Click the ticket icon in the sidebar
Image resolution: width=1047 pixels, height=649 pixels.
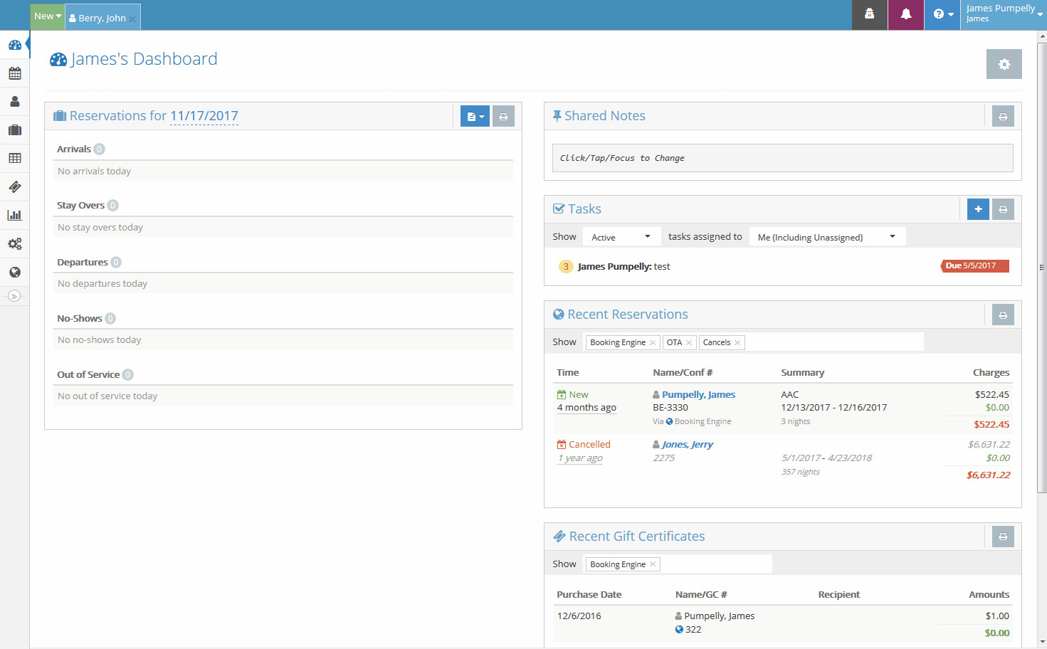[14, 187]
